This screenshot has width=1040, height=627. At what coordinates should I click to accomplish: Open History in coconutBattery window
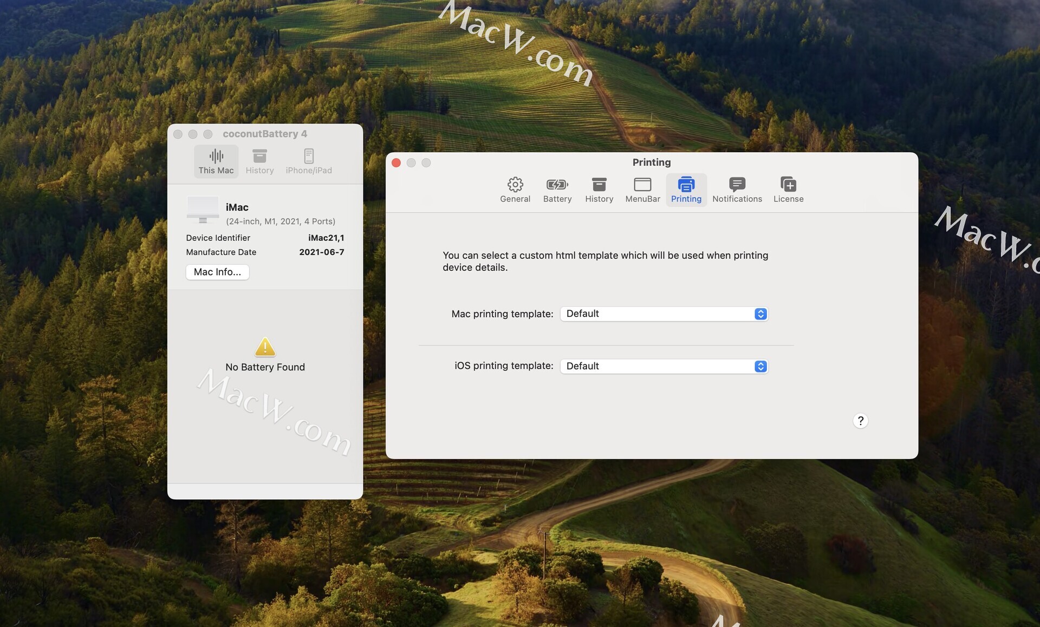tap(259, 161)
